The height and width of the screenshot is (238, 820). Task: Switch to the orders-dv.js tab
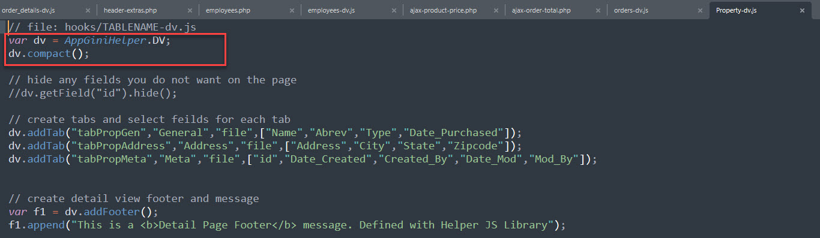click(x=631, y=11)
